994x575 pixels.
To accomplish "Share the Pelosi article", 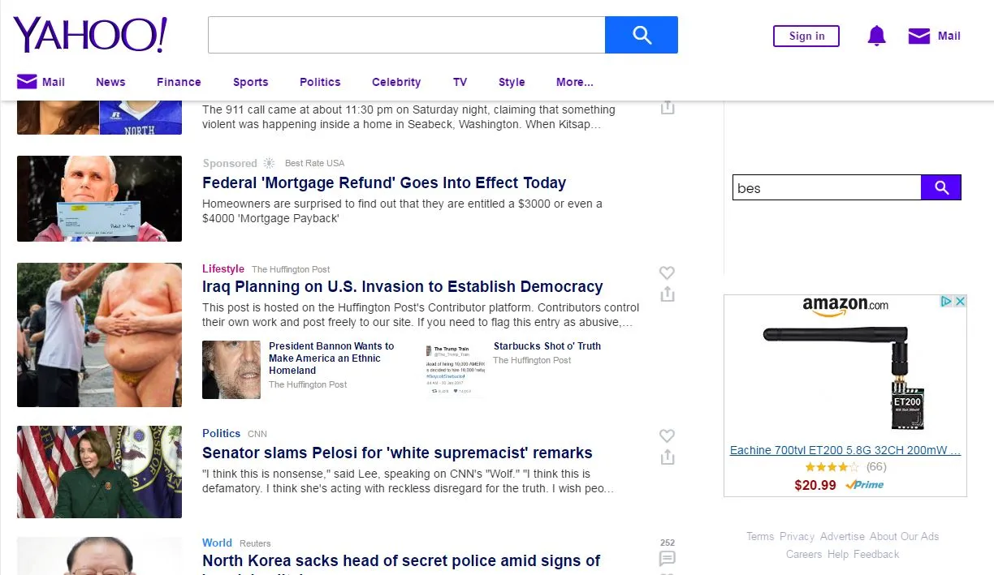I will point(667,457).
